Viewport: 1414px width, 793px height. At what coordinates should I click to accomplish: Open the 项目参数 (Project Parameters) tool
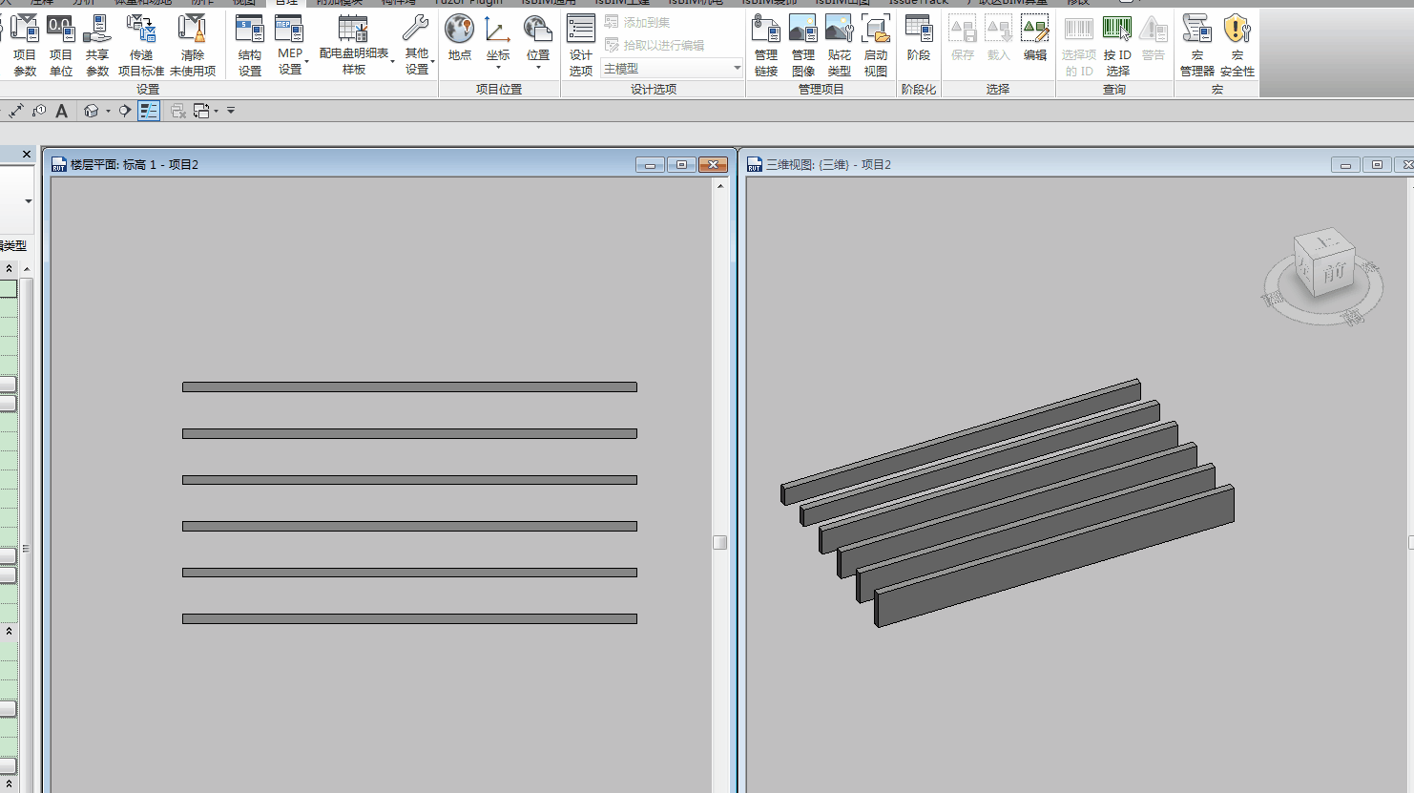point(24,45)
